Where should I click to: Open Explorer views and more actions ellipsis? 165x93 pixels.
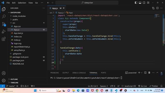(44, 8)
